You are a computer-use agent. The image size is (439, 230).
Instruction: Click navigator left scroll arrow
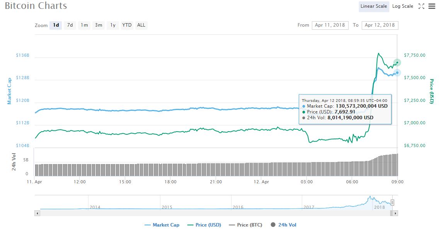(37, 213)
